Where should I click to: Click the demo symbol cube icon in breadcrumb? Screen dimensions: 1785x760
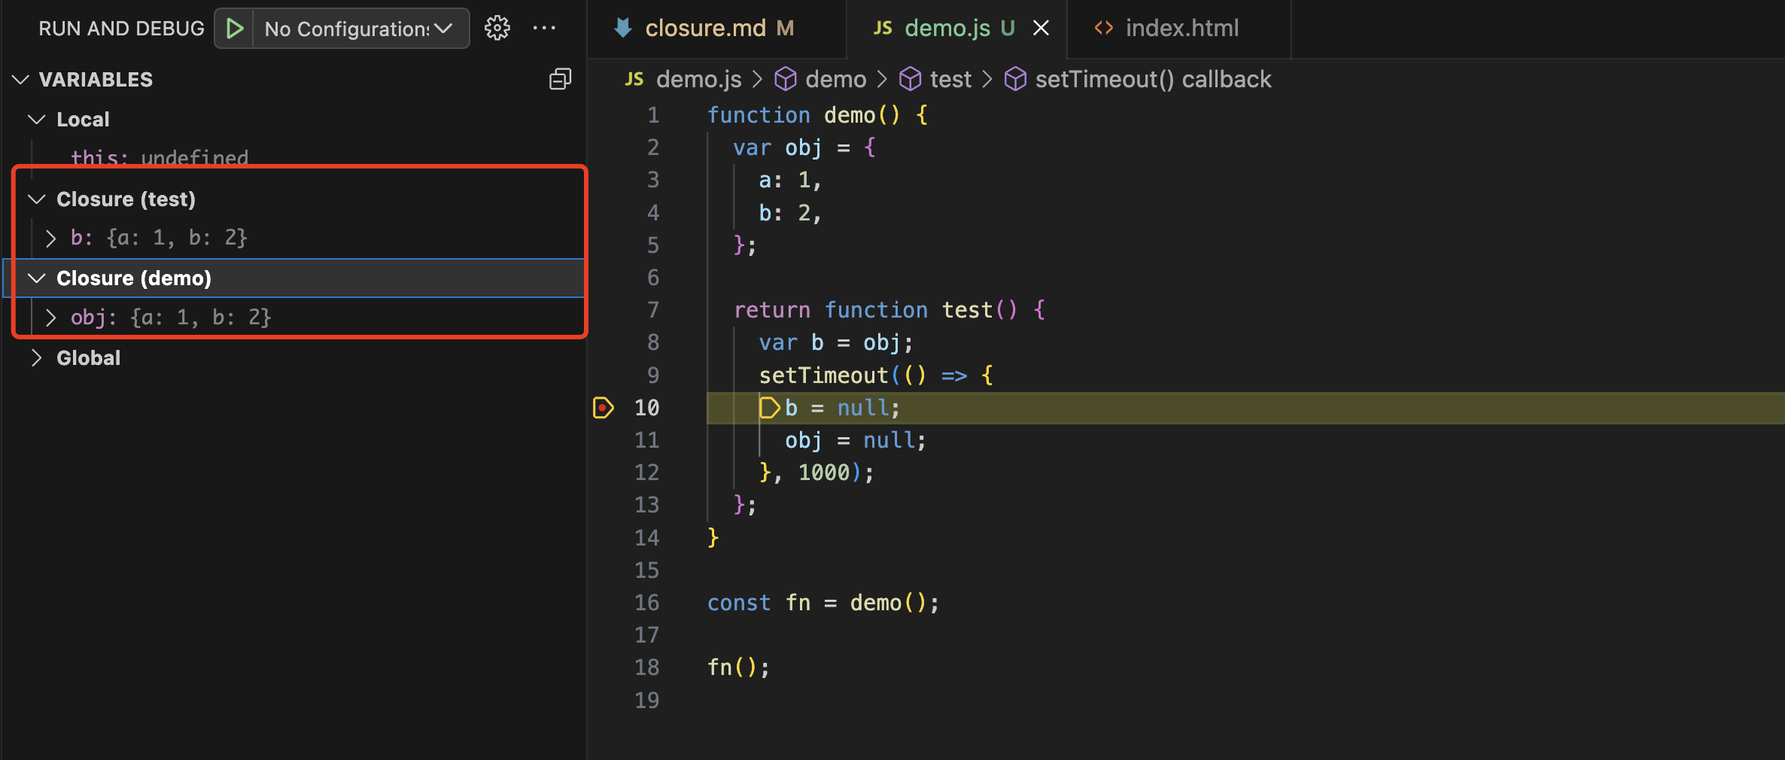coord(786,79)
